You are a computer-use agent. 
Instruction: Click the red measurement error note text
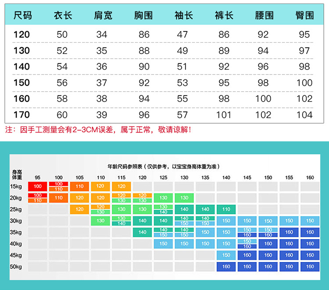click(98, 130)
